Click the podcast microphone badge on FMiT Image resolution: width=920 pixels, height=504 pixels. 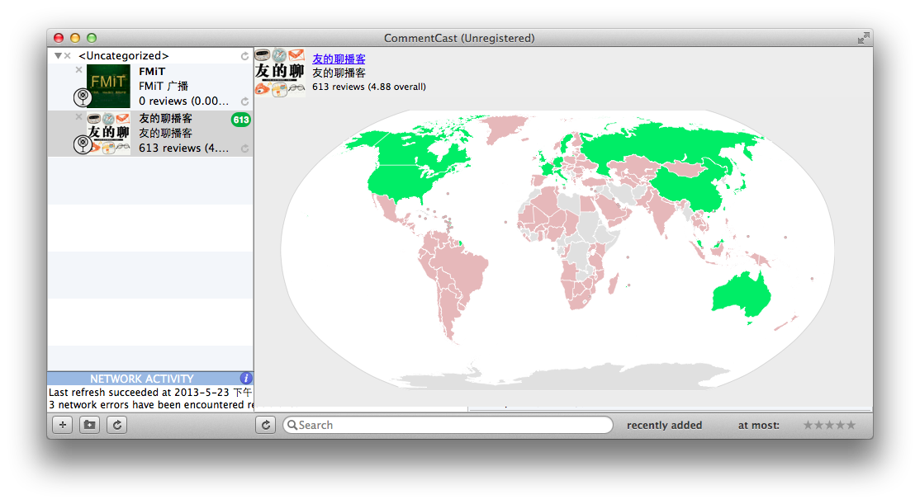(x=83, y=97)
